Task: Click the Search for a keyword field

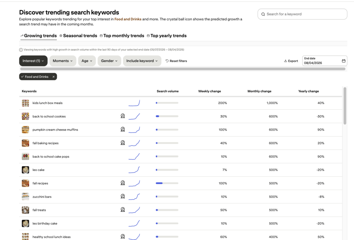Action: (302, 14)
